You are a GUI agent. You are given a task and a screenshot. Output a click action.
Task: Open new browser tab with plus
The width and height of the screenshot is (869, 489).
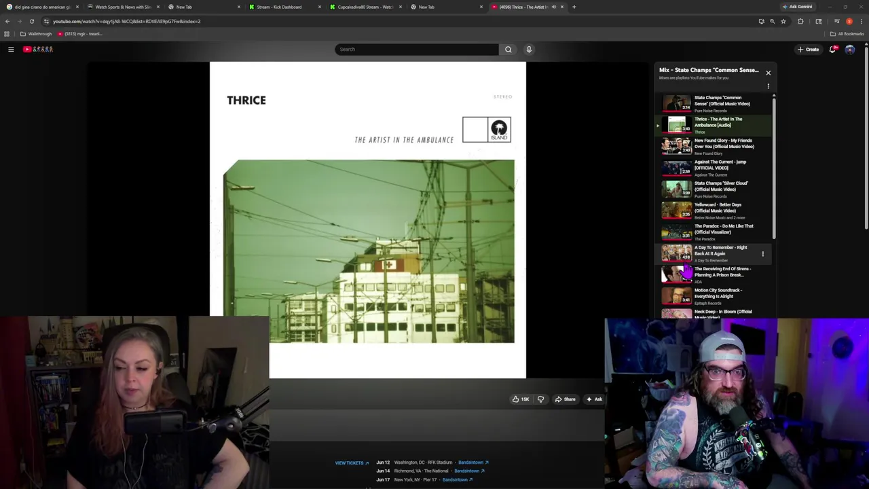pyautogui.click(x=574, y=7)
